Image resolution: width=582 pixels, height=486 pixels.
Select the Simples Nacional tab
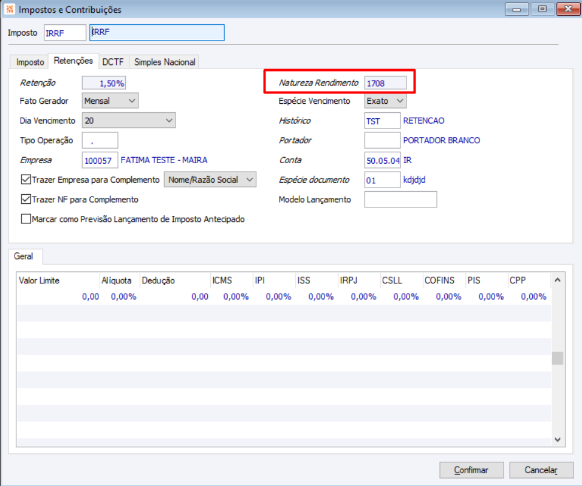pos(165,62)
